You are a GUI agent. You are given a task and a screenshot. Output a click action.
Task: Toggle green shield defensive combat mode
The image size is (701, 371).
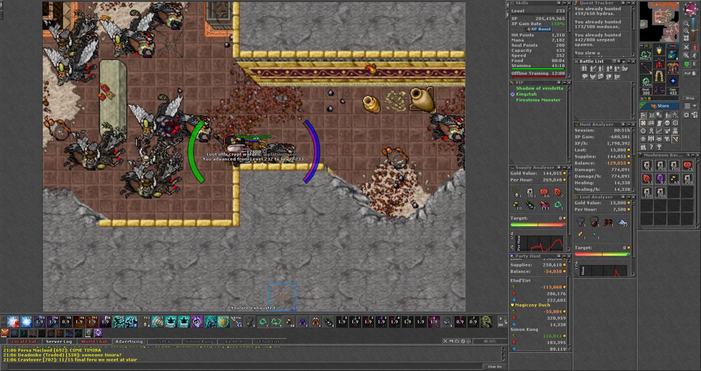tap(687, 64)
